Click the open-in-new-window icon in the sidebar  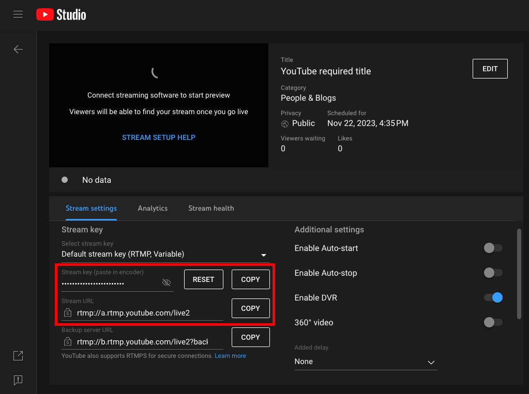click(x=18, y=356)
